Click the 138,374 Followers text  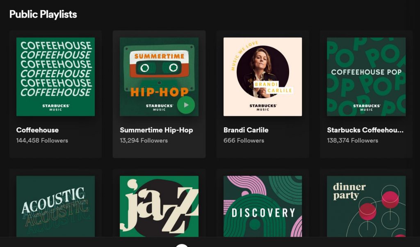[352, 140]
